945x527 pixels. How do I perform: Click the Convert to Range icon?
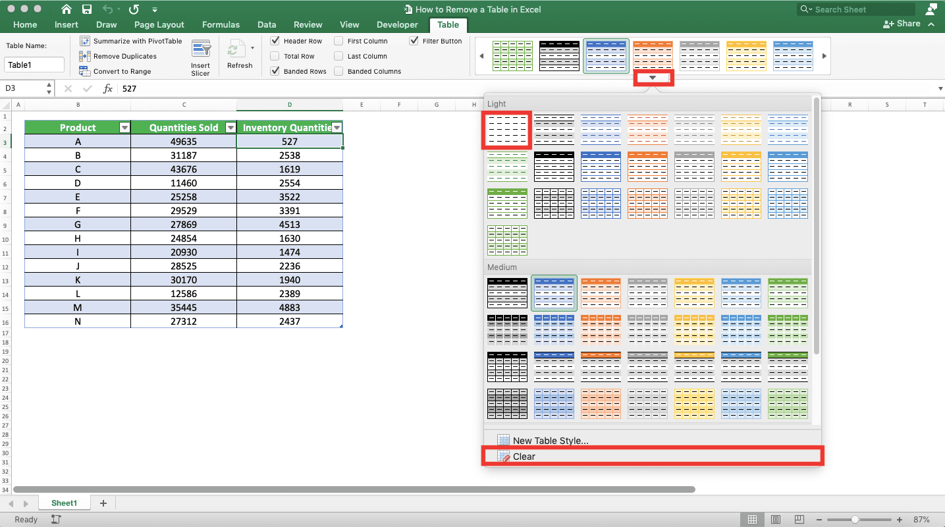coord(85,71)
